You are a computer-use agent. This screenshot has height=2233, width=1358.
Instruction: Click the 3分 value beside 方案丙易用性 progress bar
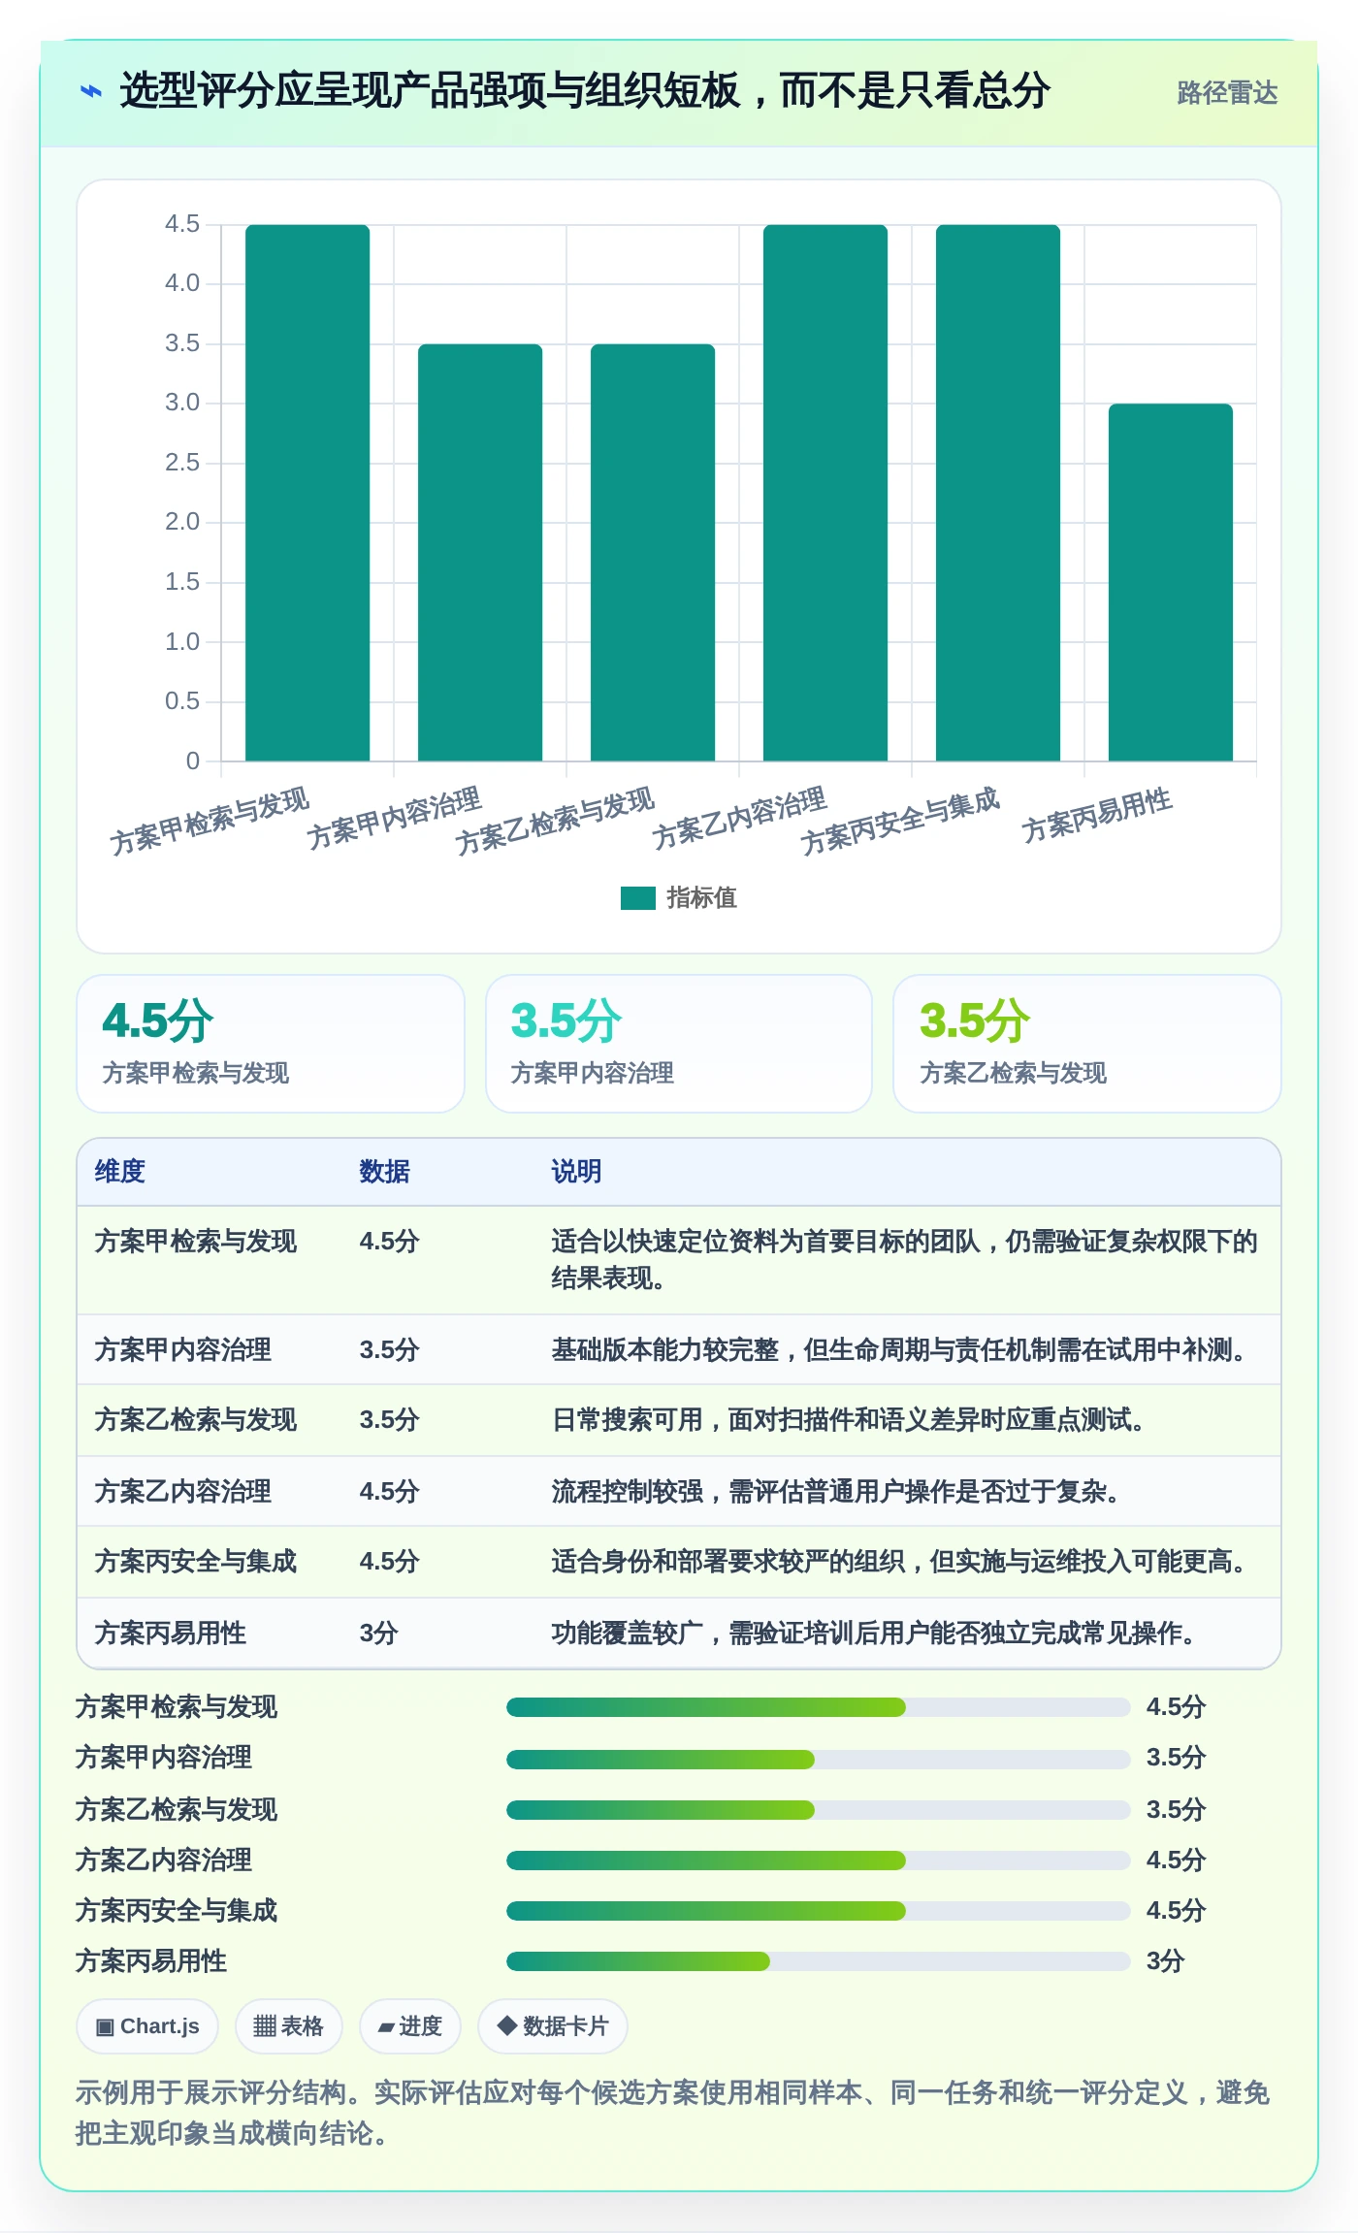[x=1166, y=1961]
